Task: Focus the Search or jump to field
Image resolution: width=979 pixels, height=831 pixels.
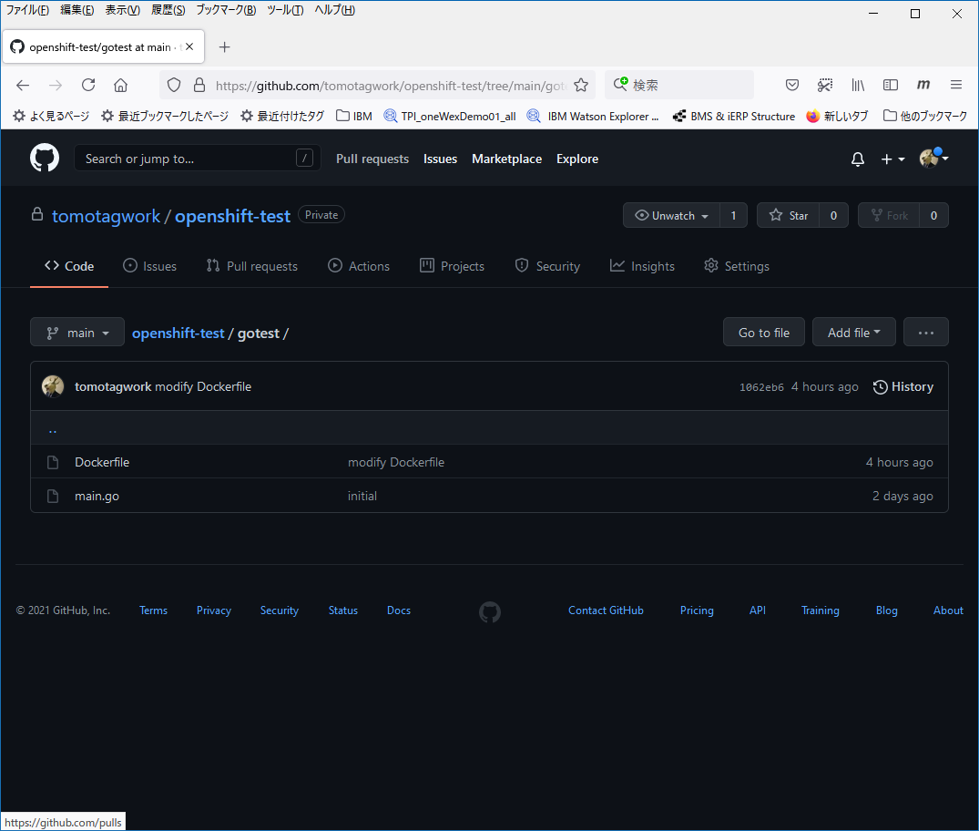Action: (x=198, y=159)
